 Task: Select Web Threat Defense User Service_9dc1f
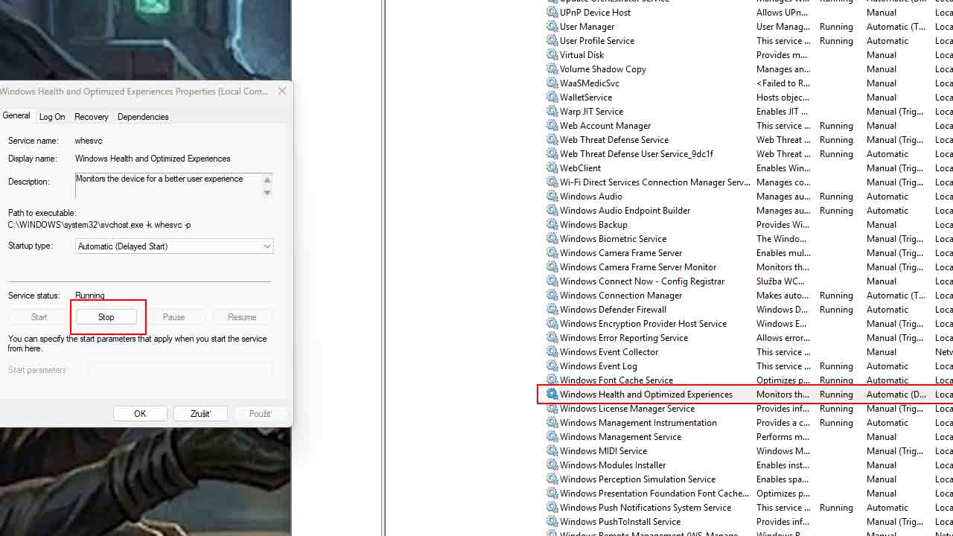[637, 154]
